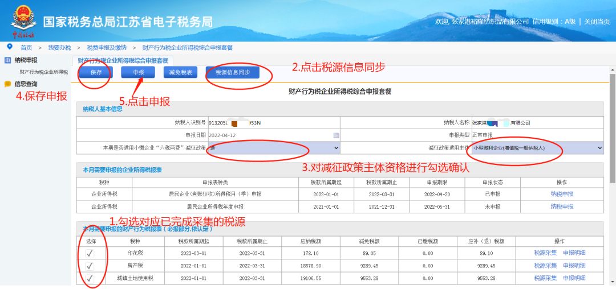This screenshot has height=289, width=616.
Task: Click the 已申报 status cell
Action: [x=492, y=194]
